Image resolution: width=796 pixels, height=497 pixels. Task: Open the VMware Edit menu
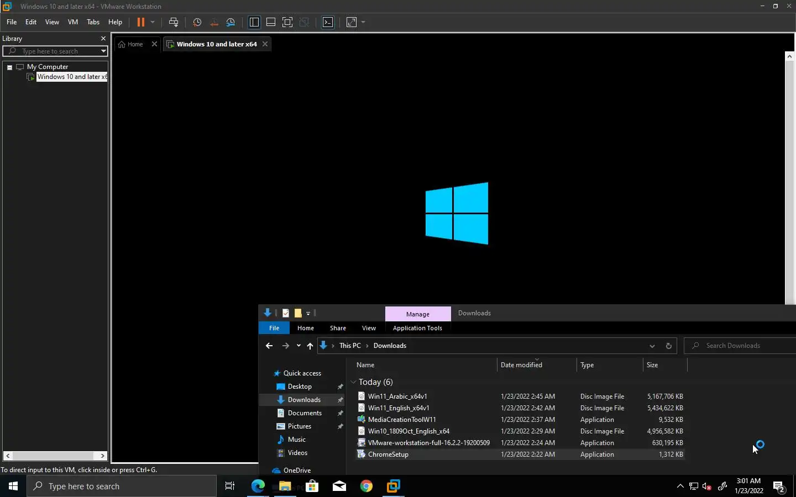[31, 22]
